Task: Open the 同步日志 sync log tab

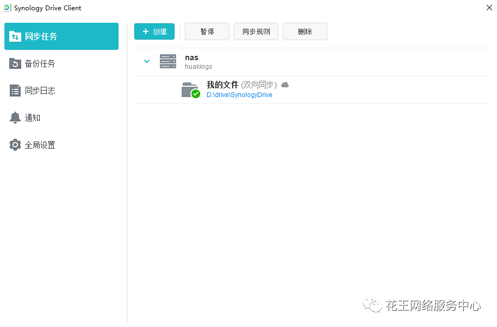Action: point(61,91)
